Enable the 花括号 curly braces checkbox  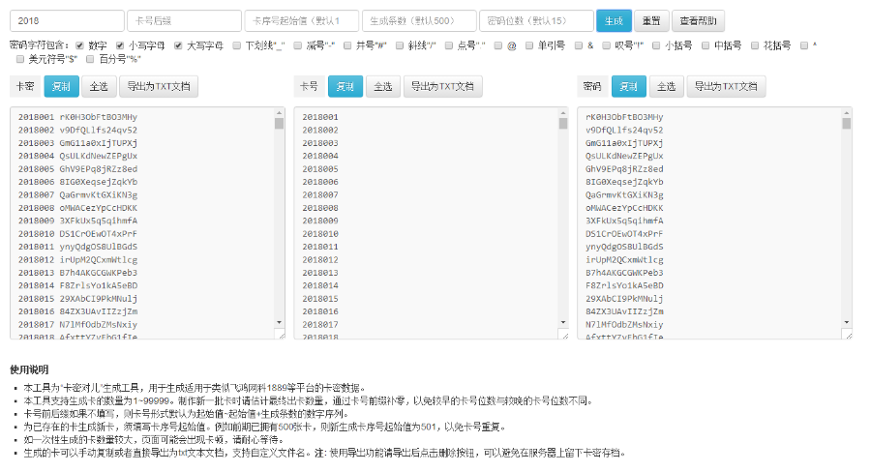[755, 45]
